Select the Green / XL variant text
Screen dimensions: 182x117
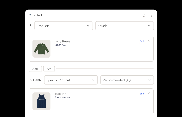60,45
